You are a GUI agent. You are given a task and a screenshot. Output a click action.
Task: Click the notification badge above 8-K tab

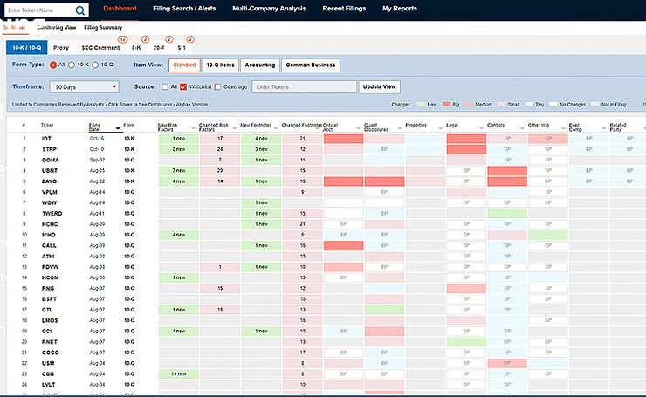pos(146,39)
